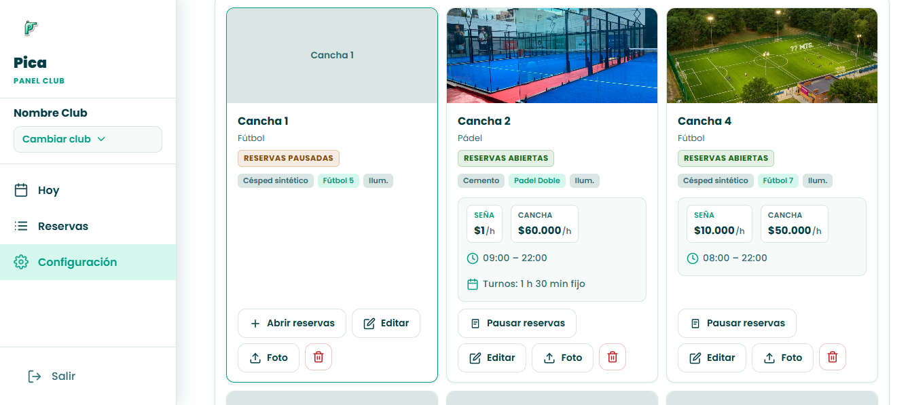
Task: Click Abrir reservas on Cancha 1
Action: coord(292,324)
